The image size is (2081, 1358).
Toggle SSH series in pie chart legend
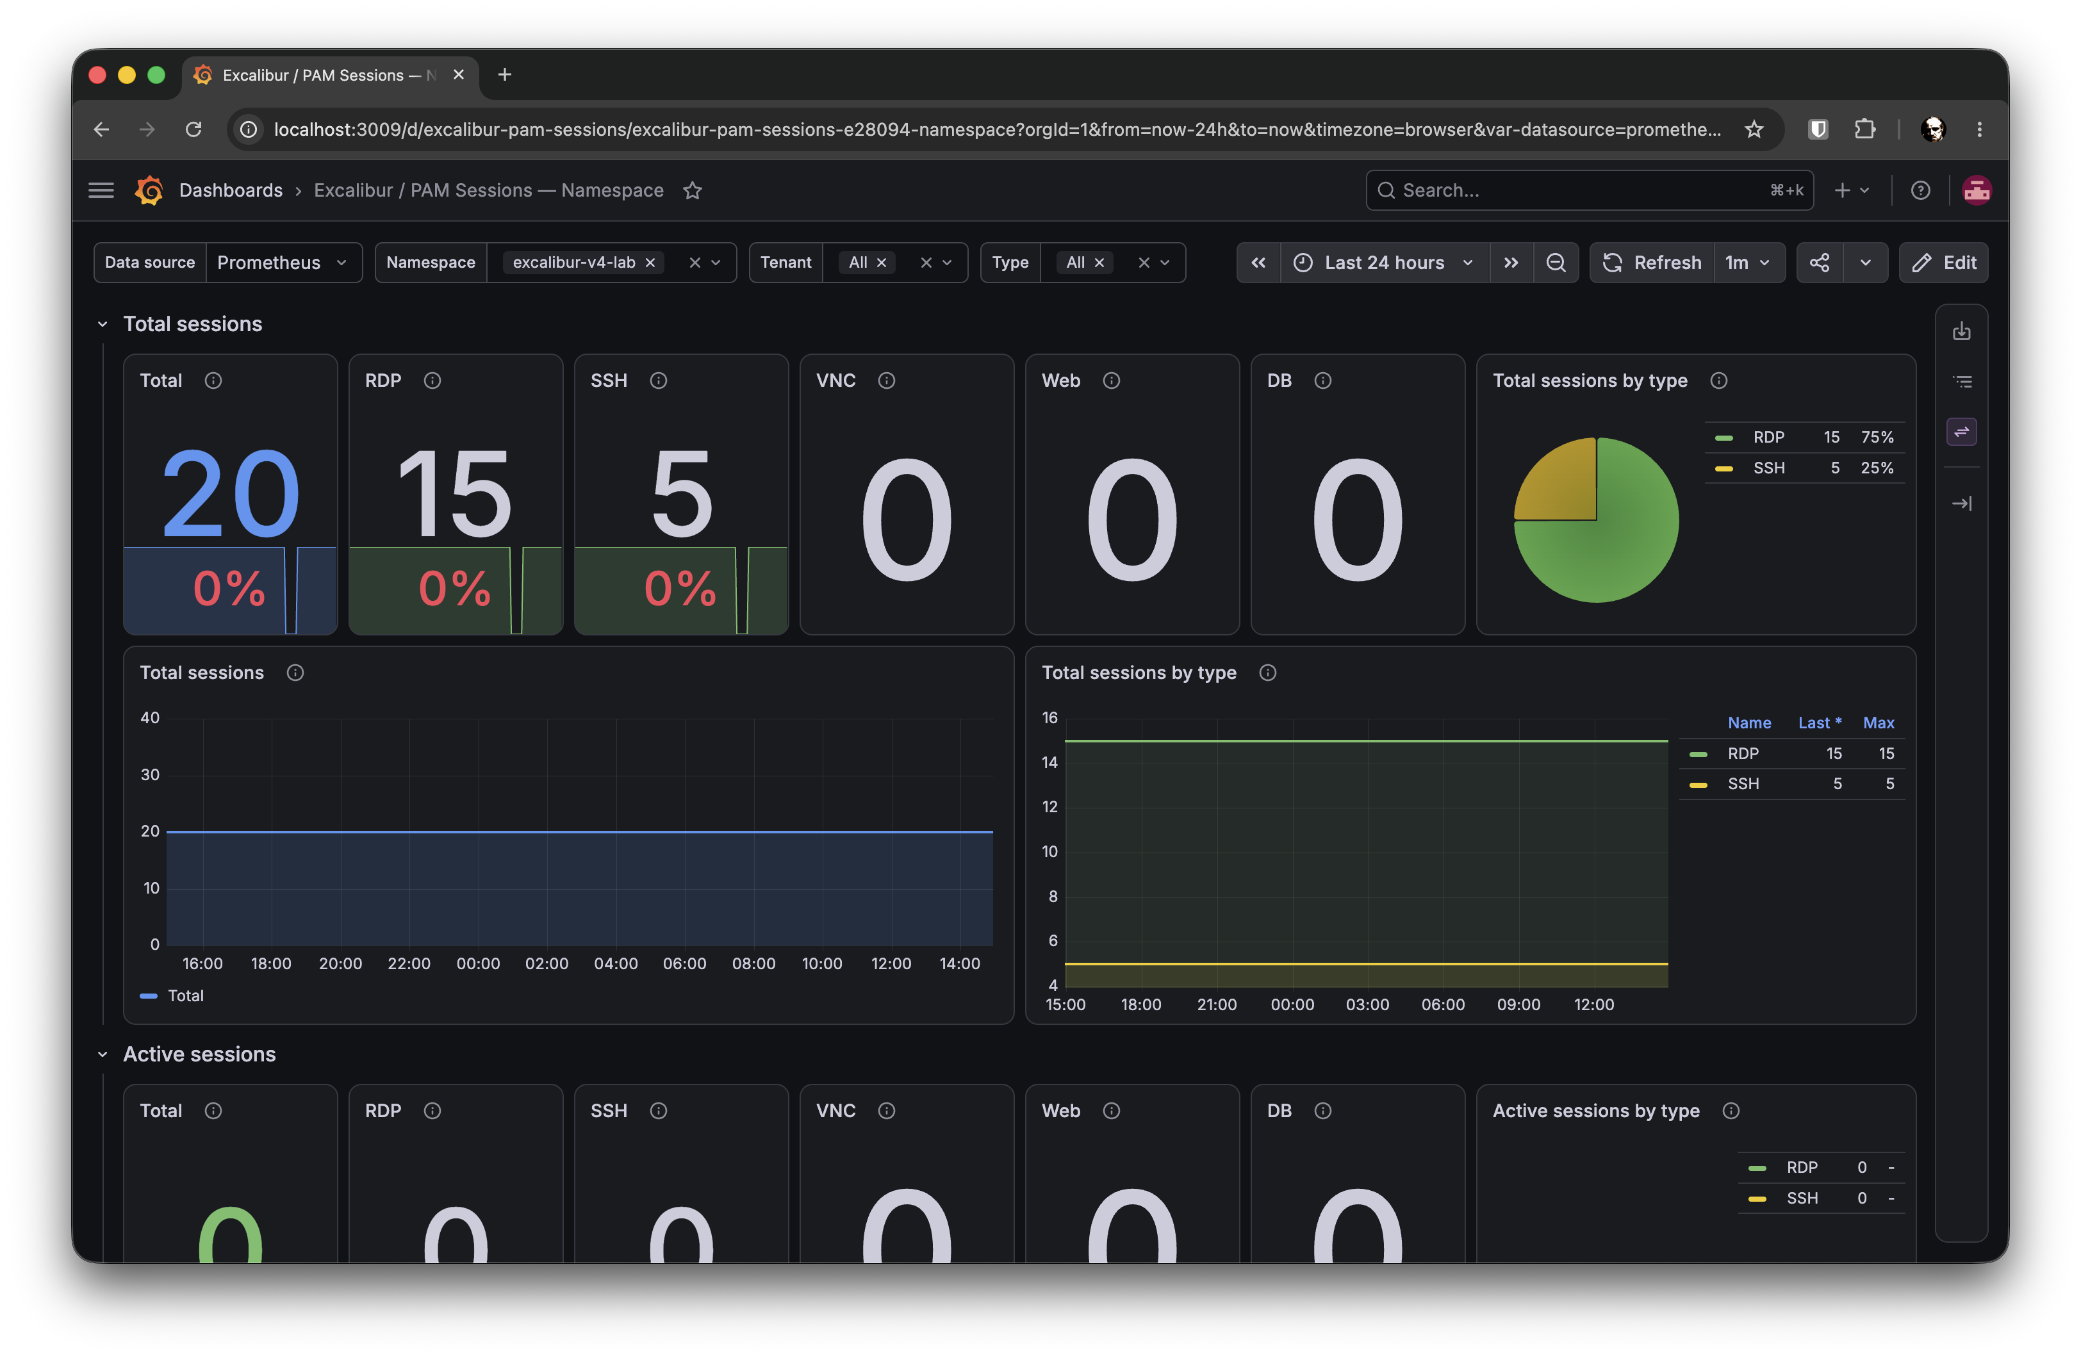point(1769,468)
